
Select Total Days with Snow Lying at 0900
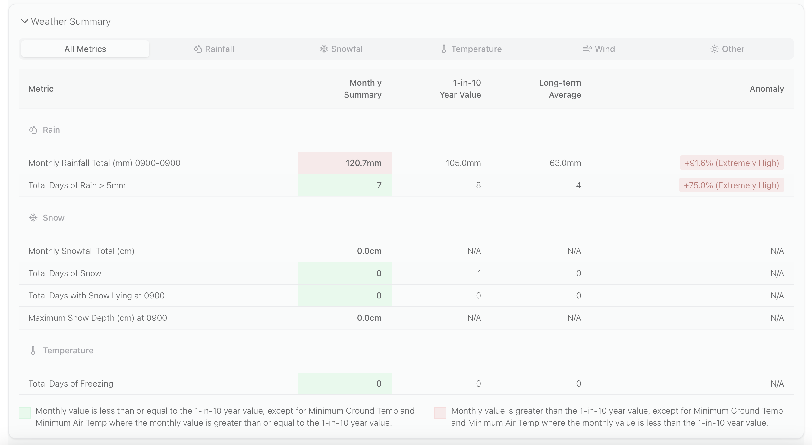click(x=96, y=295)
